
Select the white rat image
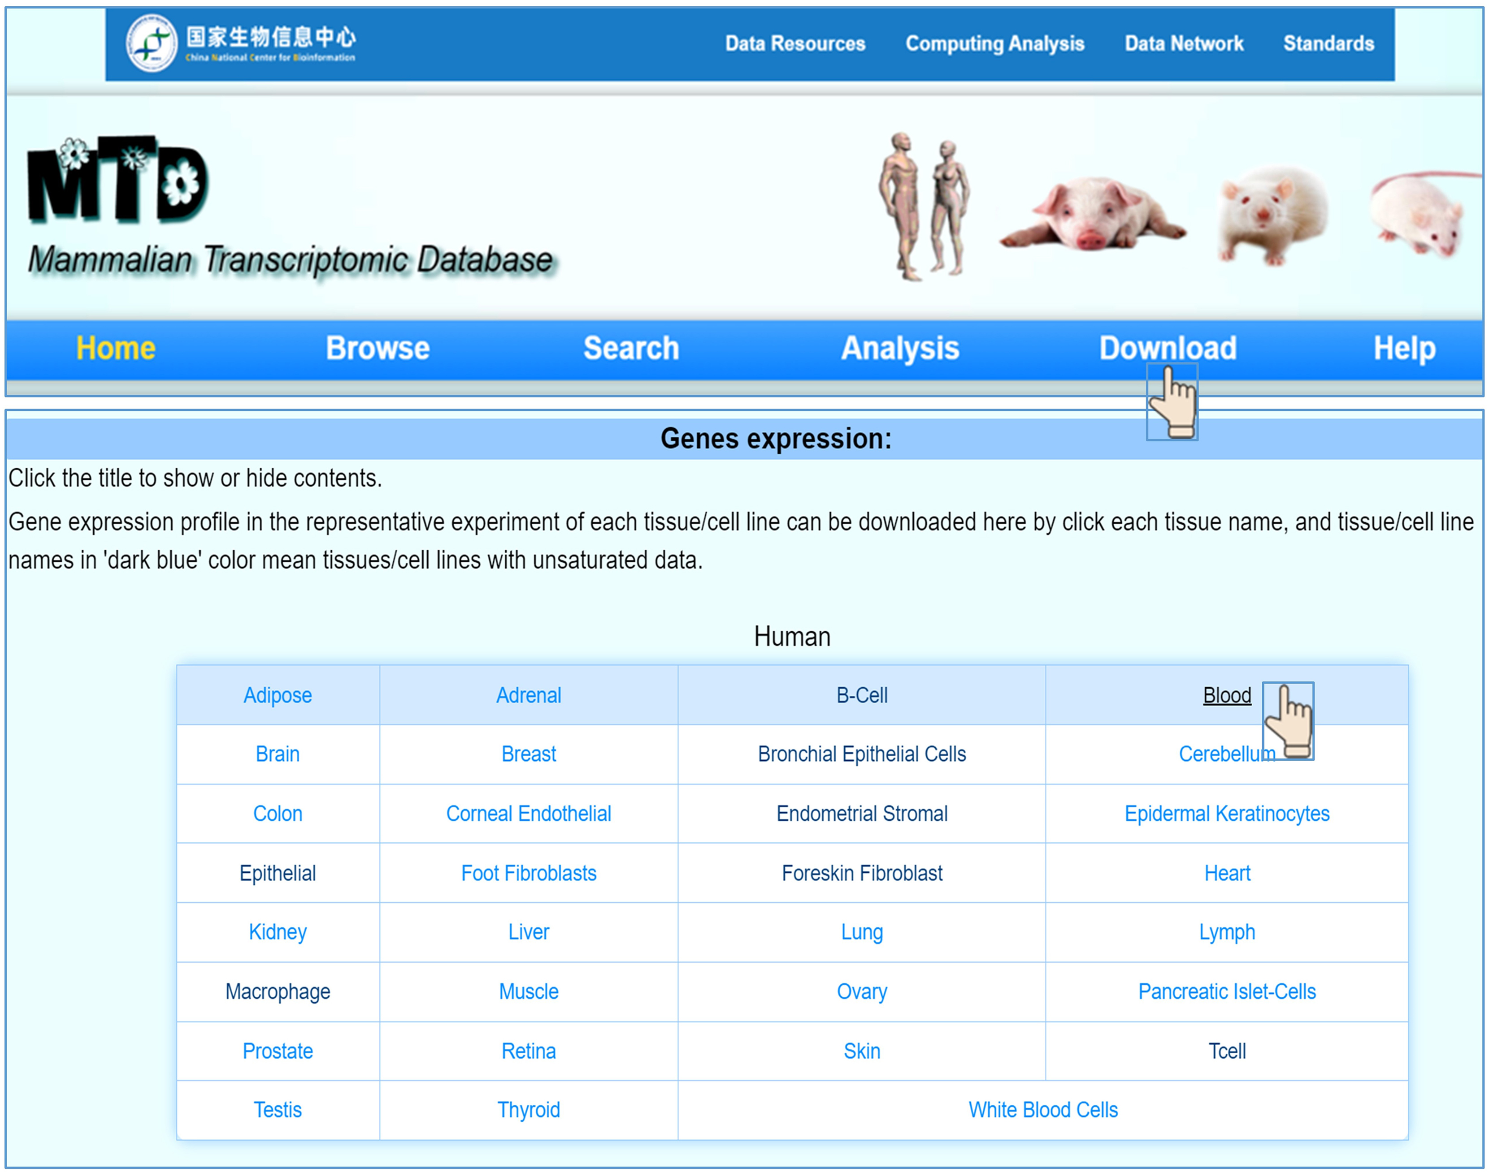1272,214
